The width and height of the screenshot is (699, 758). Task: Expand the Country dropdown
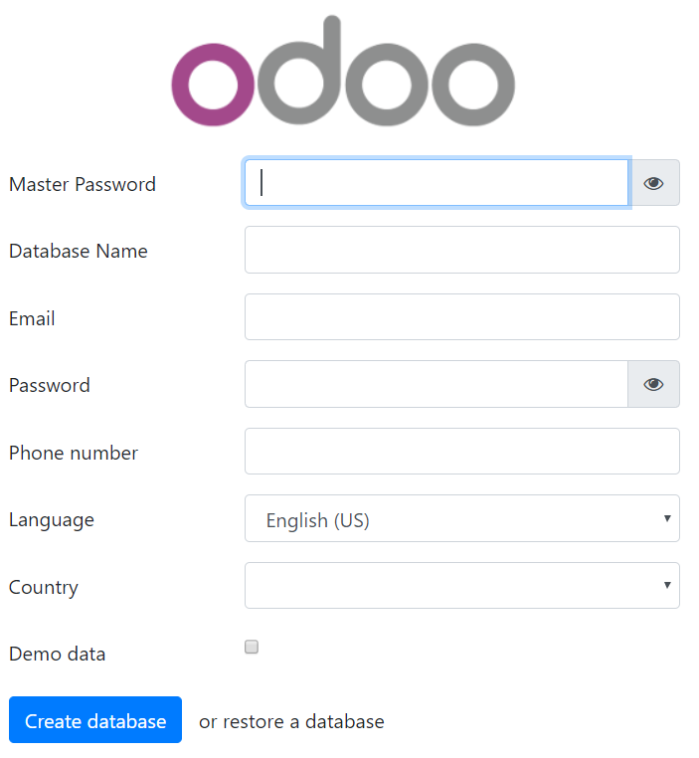(x=461, y=585)
